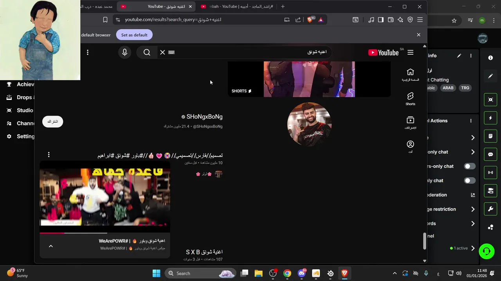This screenshot has width=501, height=281.
Task: Toggle the only chat switch below it
Action: pyautogui.click(x=470, y=181)
